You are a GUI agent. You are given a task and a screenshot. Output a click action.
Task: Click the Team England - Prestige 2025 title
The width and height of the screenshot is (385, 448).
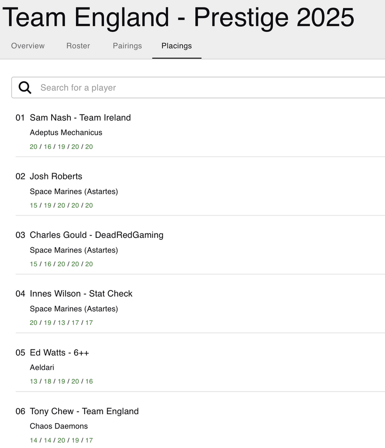(x=178, y=17)
